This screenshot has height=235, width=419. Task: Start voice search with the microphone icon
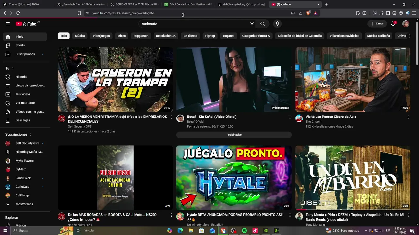[x=277, y=24]
